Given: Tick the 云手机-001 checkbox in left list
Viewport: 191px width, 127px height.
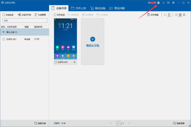Looking at the screenshot, I should pos(4,39).
